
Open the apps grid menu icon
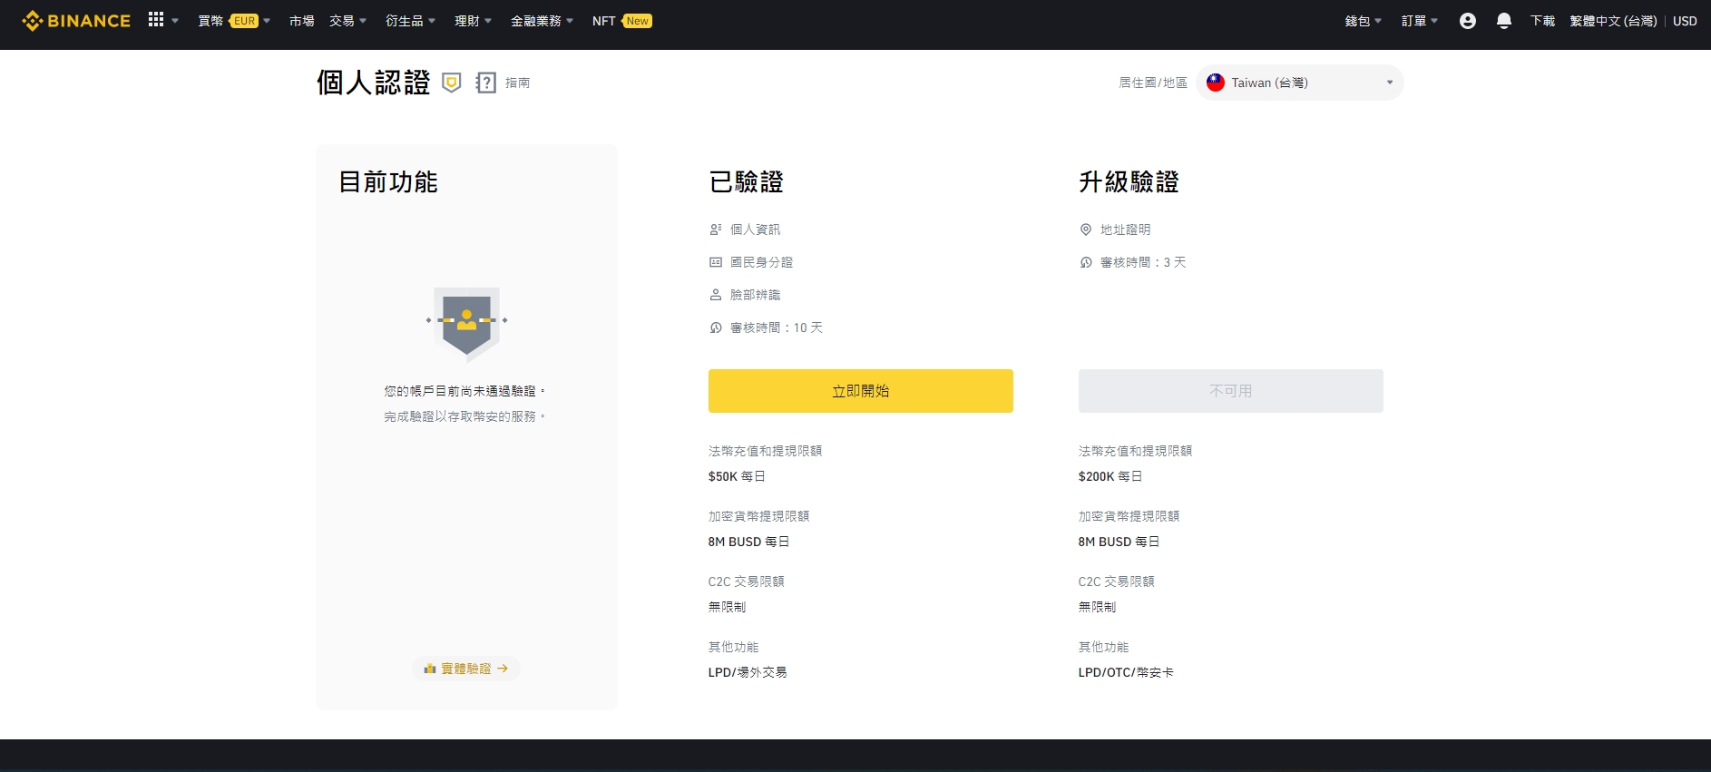click(156, 20)
